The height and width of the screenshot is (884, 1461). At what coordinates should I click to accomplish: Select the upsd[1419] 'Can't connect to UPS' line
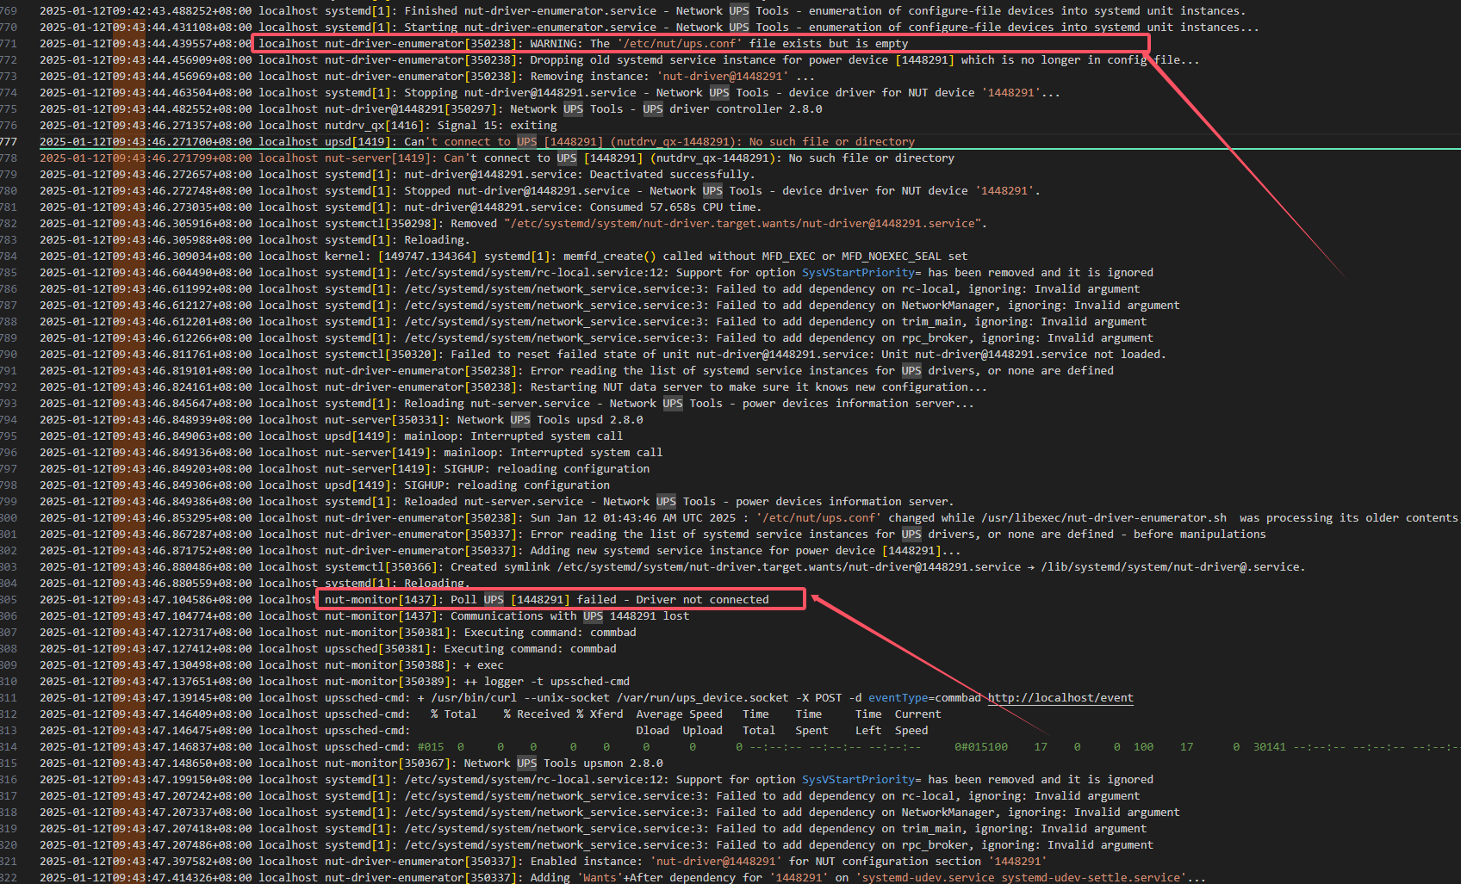(477, 142)
